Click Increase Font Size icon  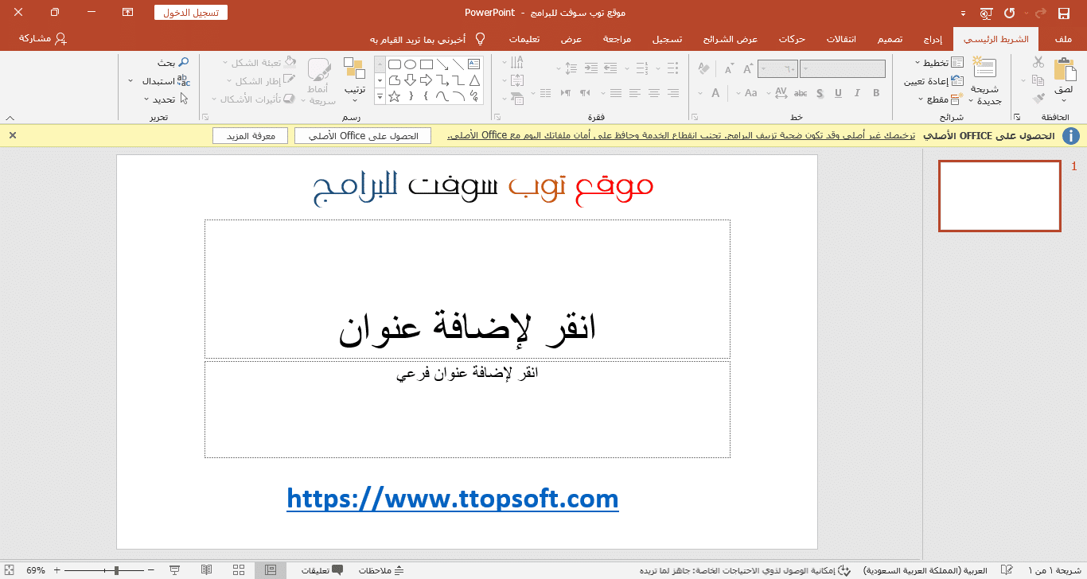[748, 69]
